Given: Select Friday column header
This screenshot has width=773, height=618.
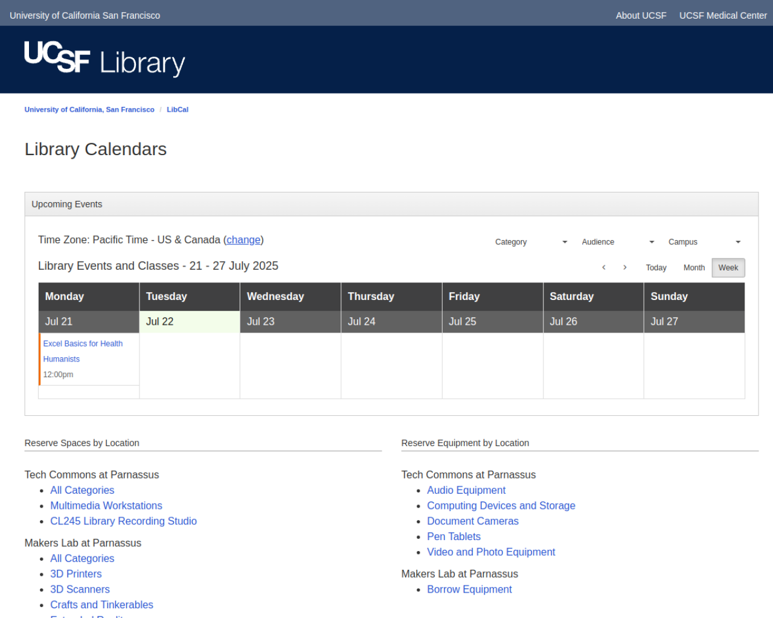Looking at the screenshot, I should coord(492,296).
